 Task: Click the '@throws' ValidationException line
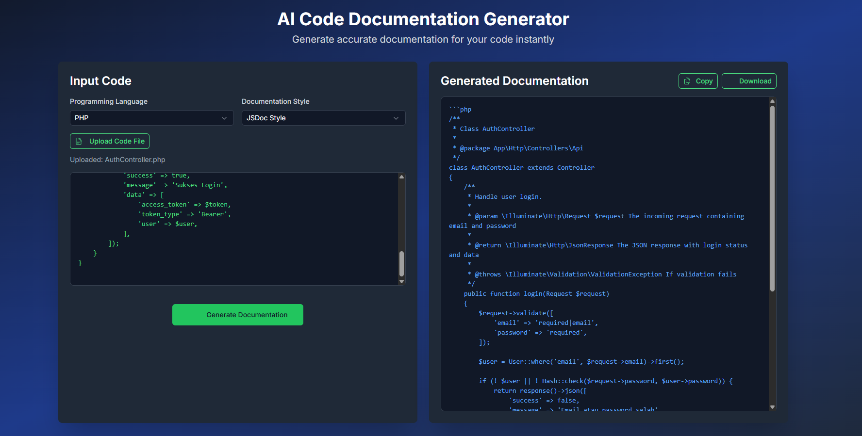click(x=602, y=275)
